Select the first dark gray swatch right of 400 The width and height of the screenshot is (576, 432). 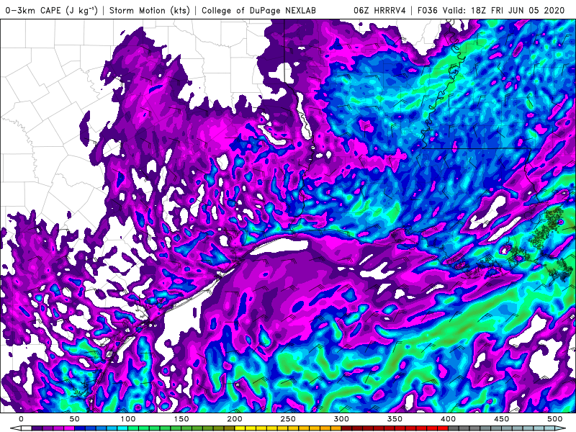point(454,428)
